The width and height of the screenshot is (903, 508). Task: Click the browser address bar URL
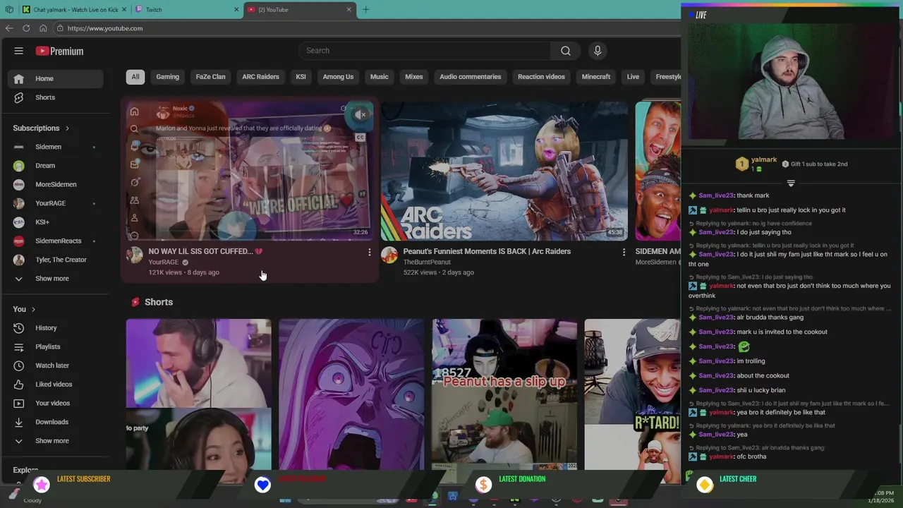coord(105,28)
